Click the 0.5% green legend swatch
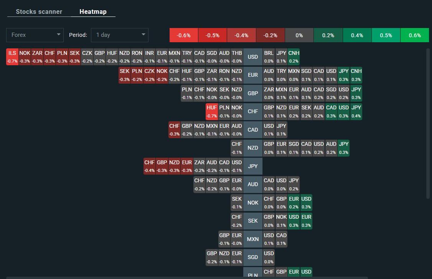The width and height of the screenshot is (432, 279). (x=386, y=35)
